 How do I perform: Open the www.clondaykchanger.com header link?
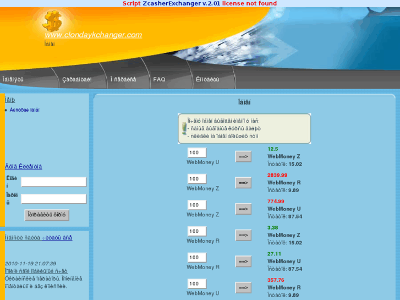94,35
